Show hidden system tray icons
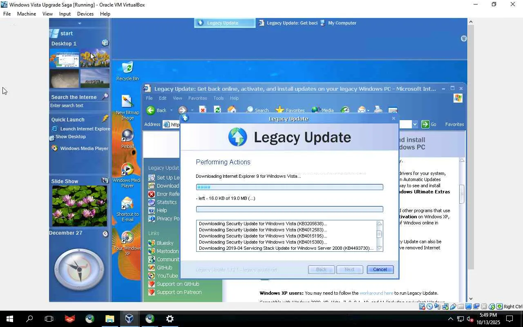Screen dimensions: 523x327 coord(450,319)
